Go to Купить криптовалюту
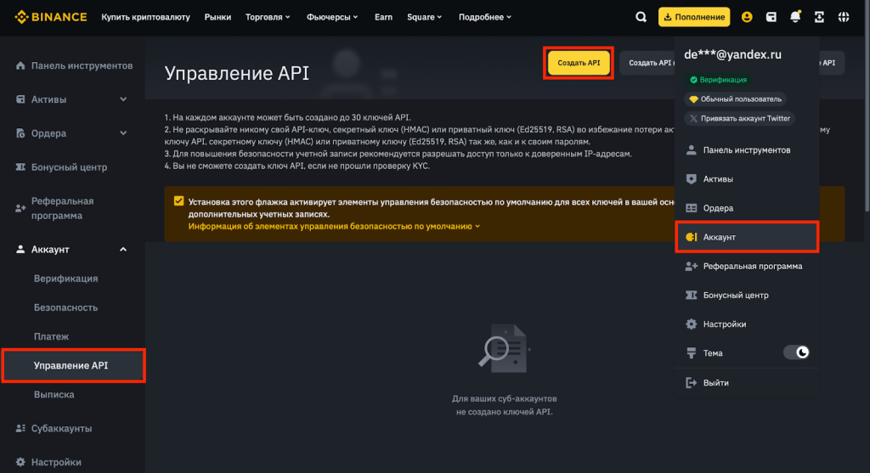 tap(145, 17)
